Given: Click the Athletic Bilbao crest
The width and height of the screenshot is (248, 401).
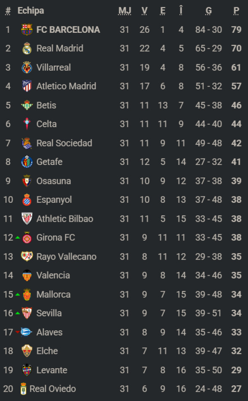Looking at the screenshot, I should coord(26,219).
